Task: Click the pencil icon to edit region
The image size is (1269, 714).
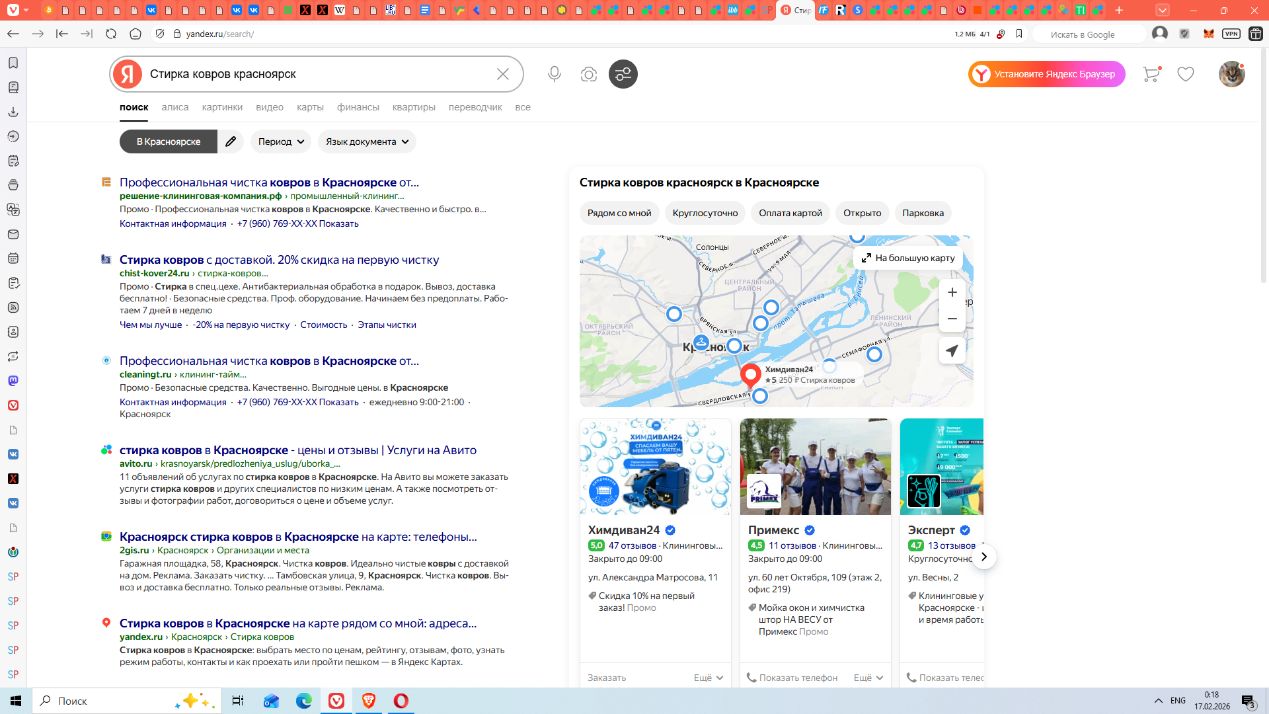Action: click(x=231, y=141)
